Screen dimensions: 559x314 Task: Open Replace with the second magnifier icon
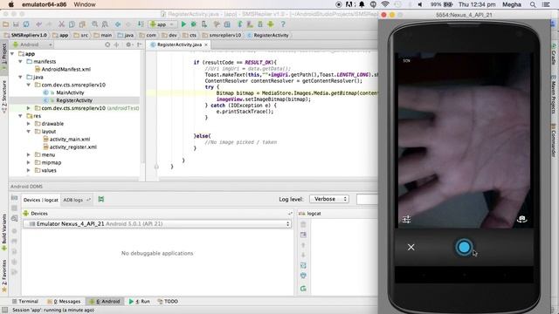click(105, 24)
